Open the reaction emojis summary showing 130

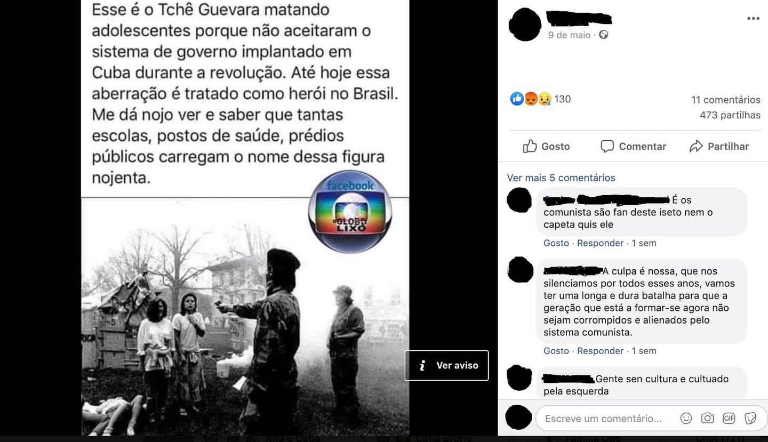540,99
